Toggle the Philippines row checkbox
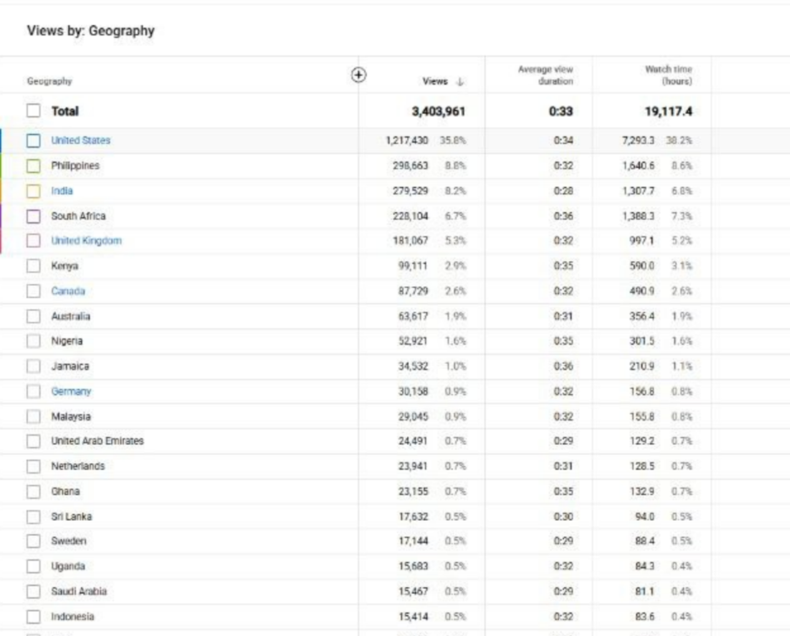 33,166
